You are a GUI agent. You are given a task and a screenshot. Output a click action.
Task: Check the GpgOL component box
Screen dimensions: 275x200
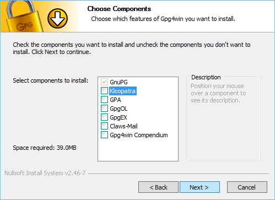coord(104,109)
